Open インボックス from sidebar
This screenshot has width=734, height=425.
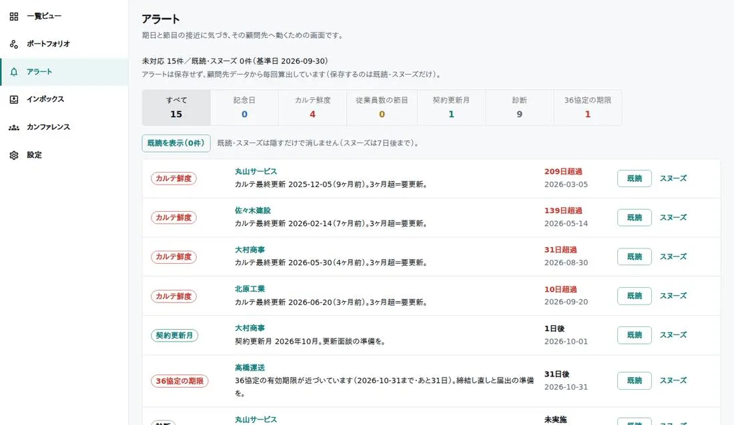coord(64,99)
